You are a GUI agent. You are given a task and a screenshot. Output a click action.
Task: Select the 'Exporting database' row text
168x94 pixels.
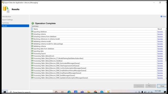pos(40,32)
